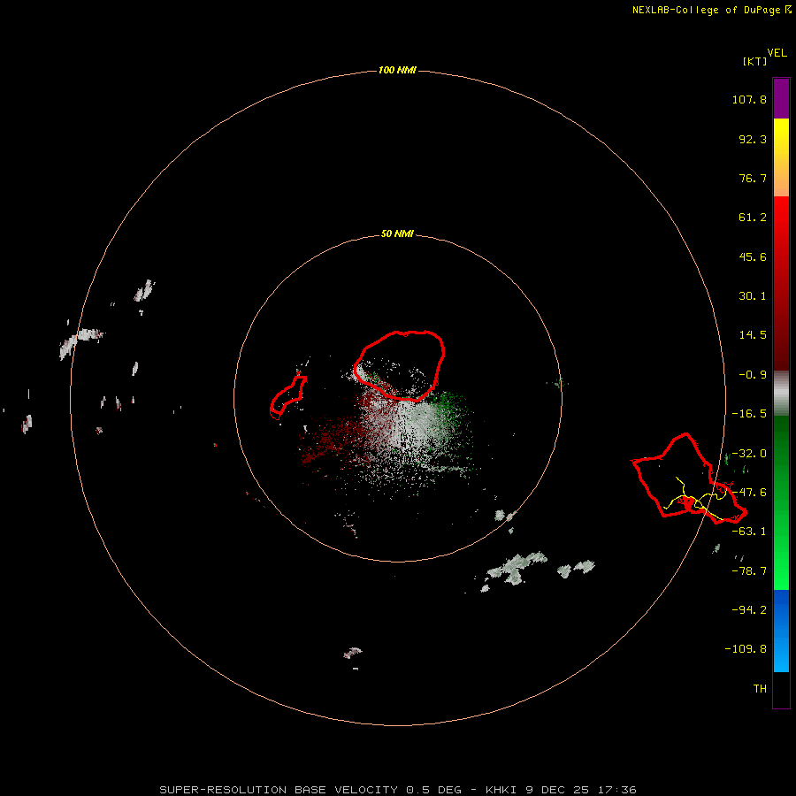The width and height of the screenshot is (796, 796).
Task: Click the 30.1 legend value
Action: 753,296
